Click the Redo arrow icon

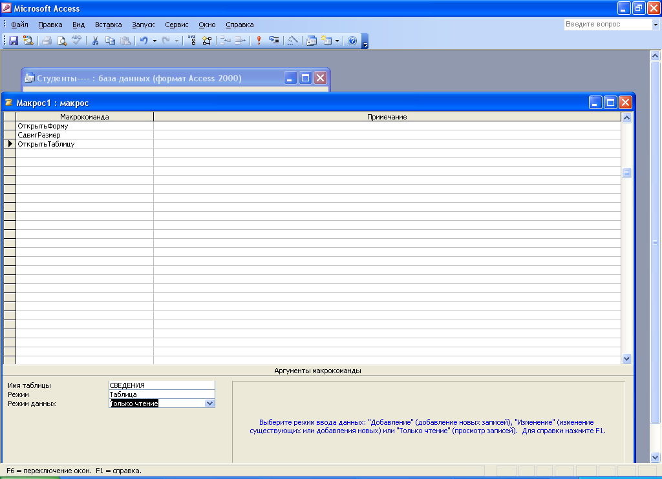coord(166,41)
